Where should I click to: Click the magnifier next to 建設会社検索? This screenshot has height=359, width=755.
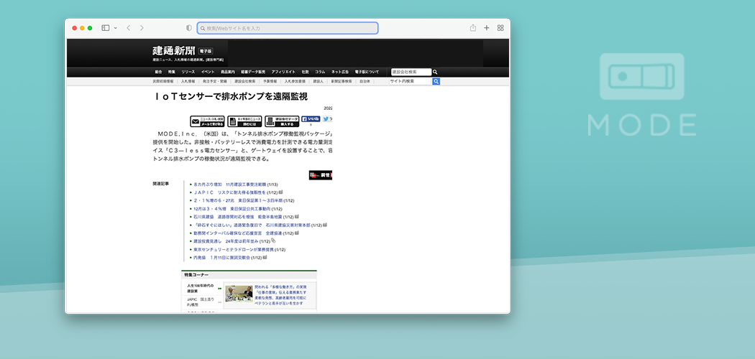click(435, 72)
